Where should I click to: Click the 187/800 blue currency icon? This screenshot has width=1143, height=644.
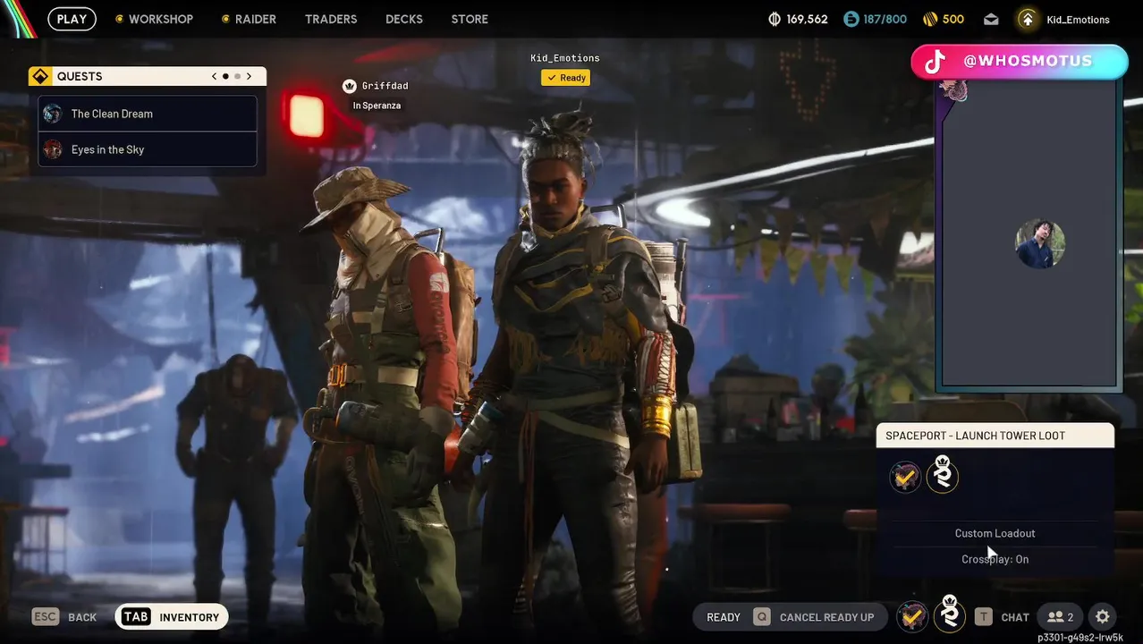[x=851, y=19]
